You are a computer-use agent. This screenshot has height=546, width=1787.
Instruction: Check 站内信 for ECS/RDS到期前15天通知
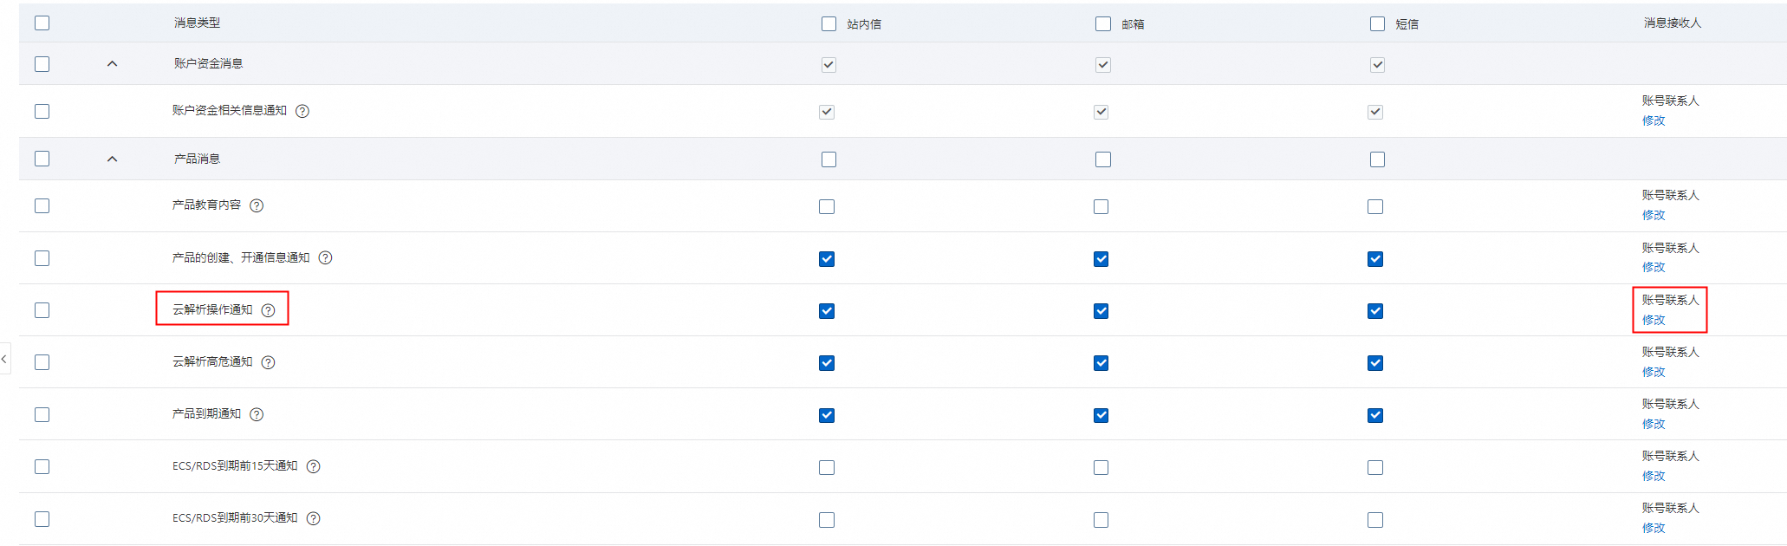827,467
